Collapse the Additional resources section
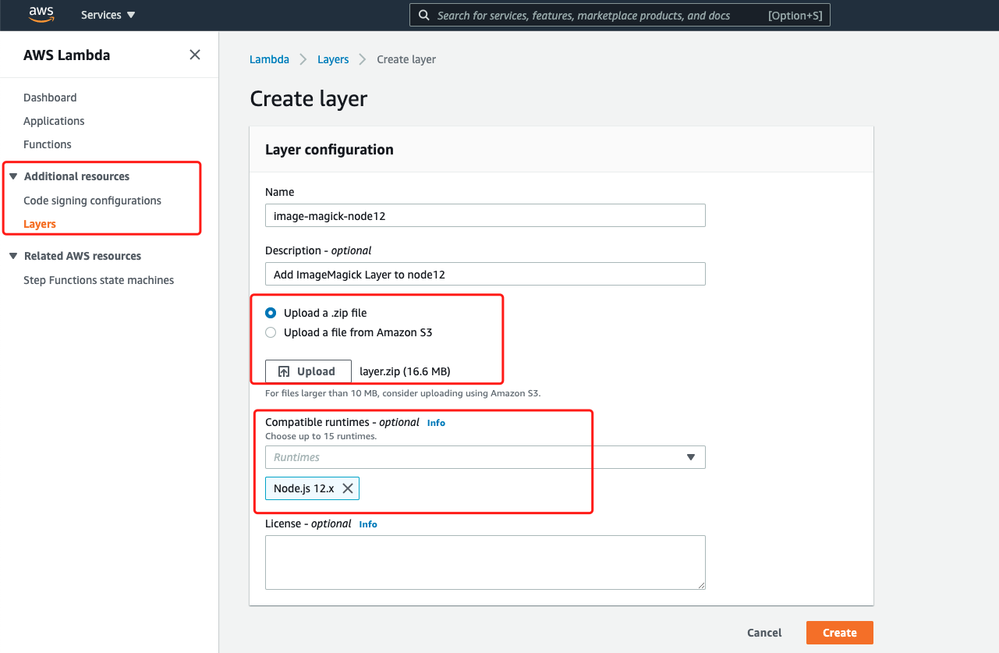The image size is (999, 653). (13, 176)
